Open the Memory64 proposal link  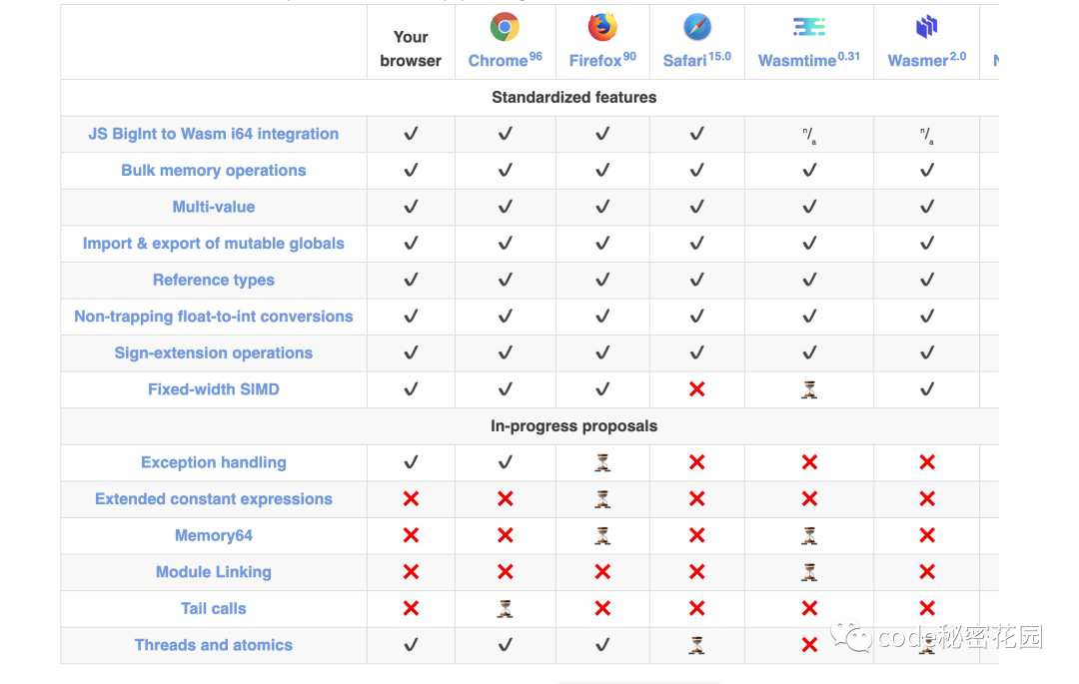tap(214, 535)
